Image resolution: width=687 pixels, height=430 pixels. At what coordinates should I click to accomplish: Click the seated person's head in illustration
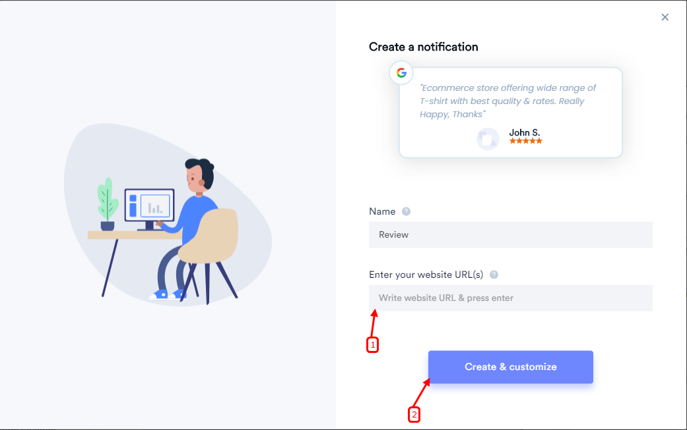pos(199,175)
